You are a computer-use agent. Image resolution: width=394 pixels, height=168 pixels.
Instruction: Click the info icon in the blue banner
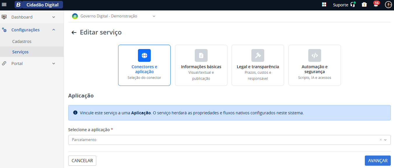(75, 113)
